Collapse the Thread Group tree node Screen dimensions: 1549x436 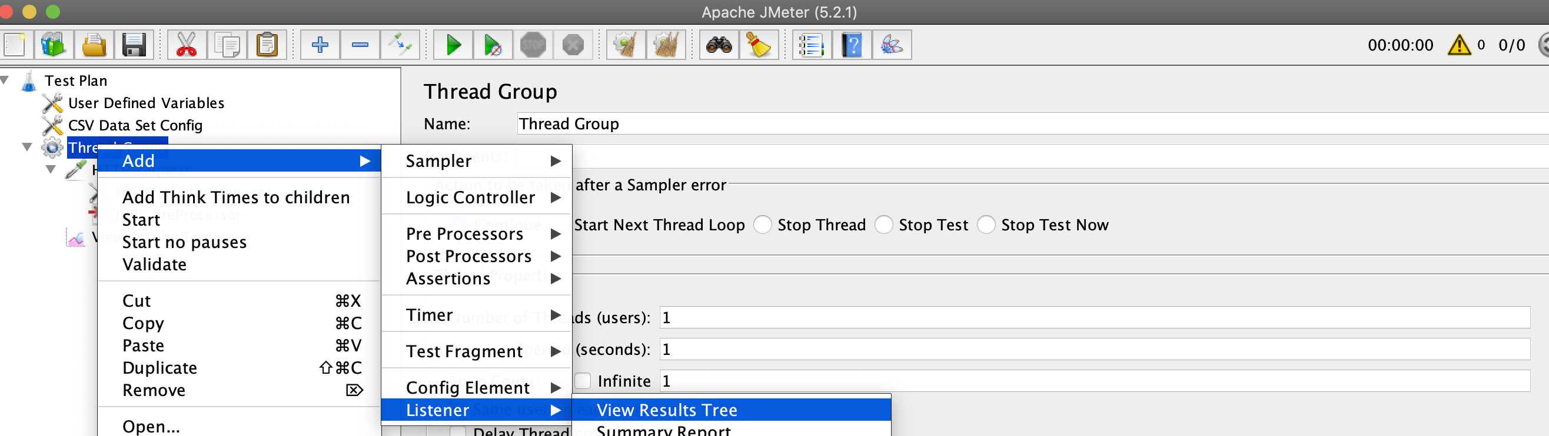[27, 146]
